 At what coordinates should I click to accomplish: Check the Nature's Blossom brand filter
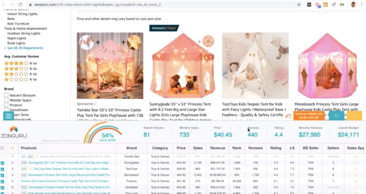[6, 95]
